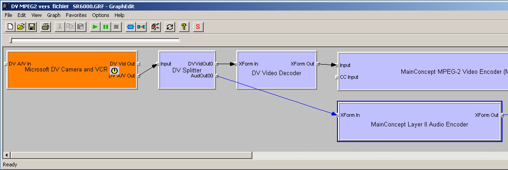Select the Microsoft DV Camera and VCR filter
Viewport: 508px width, 170px height.
tap(72, 70)
